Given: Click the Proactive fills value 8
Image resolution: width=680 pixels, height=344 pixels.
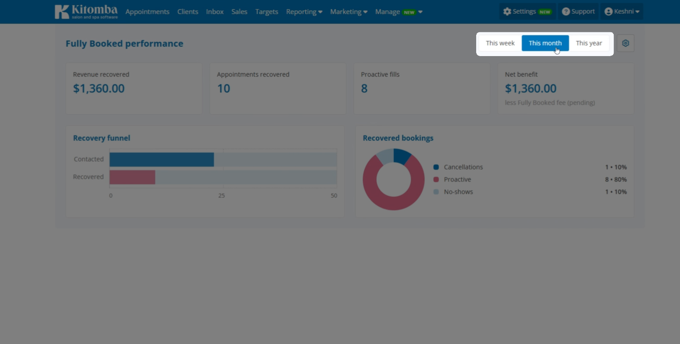Looking at the screenshot, I should click(364, 89).
